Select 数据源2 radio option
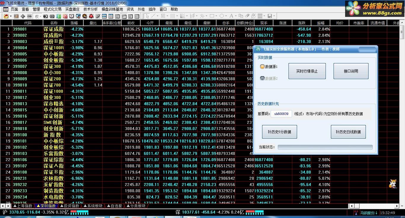Viewport: 405px width, 218px height. point(269,78)
